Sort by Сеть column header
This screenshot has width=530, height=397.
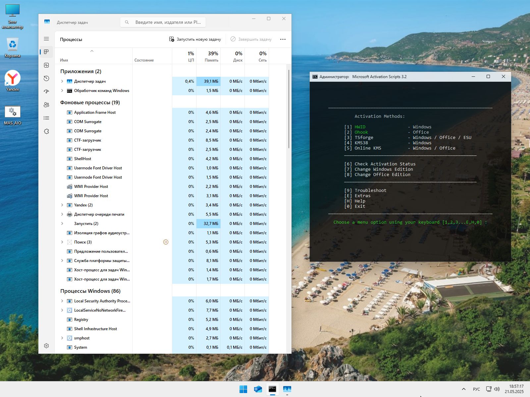pos(257,56)
